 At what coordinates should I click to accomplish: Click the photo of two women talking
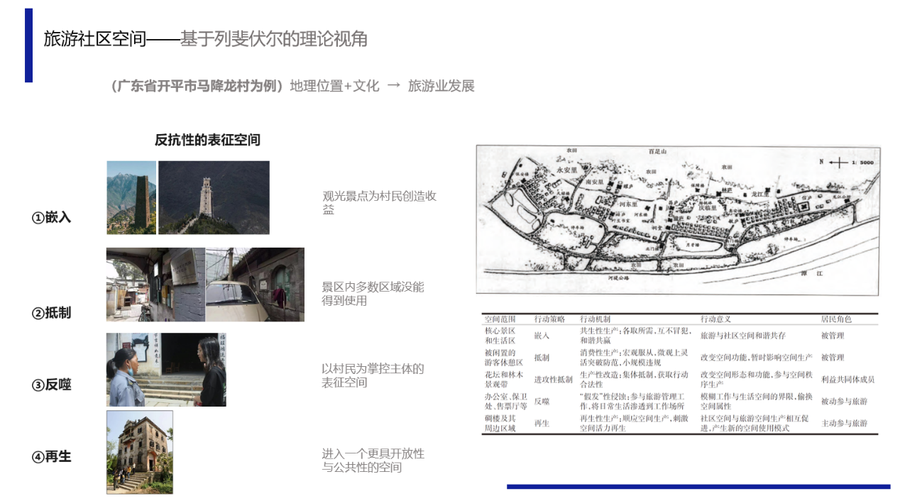pyautogui.click(x=166, y=370)
